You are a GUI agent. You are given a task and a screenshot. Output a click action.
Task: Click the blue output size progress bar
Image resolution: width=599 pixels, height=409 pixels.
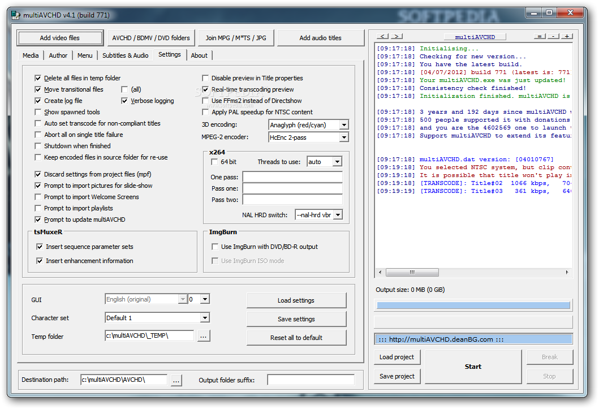[x=473, y=305]
